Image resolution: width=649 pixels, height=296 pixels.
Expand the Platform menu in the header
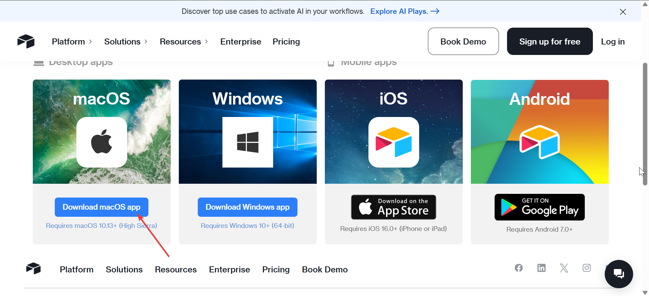72,41
